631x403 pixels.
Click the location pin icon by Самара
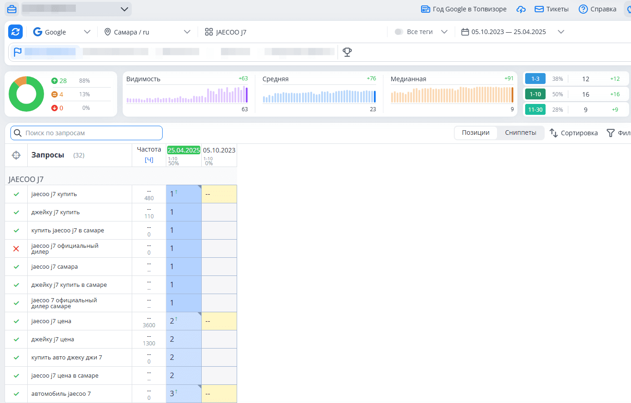tap(108, 32)
